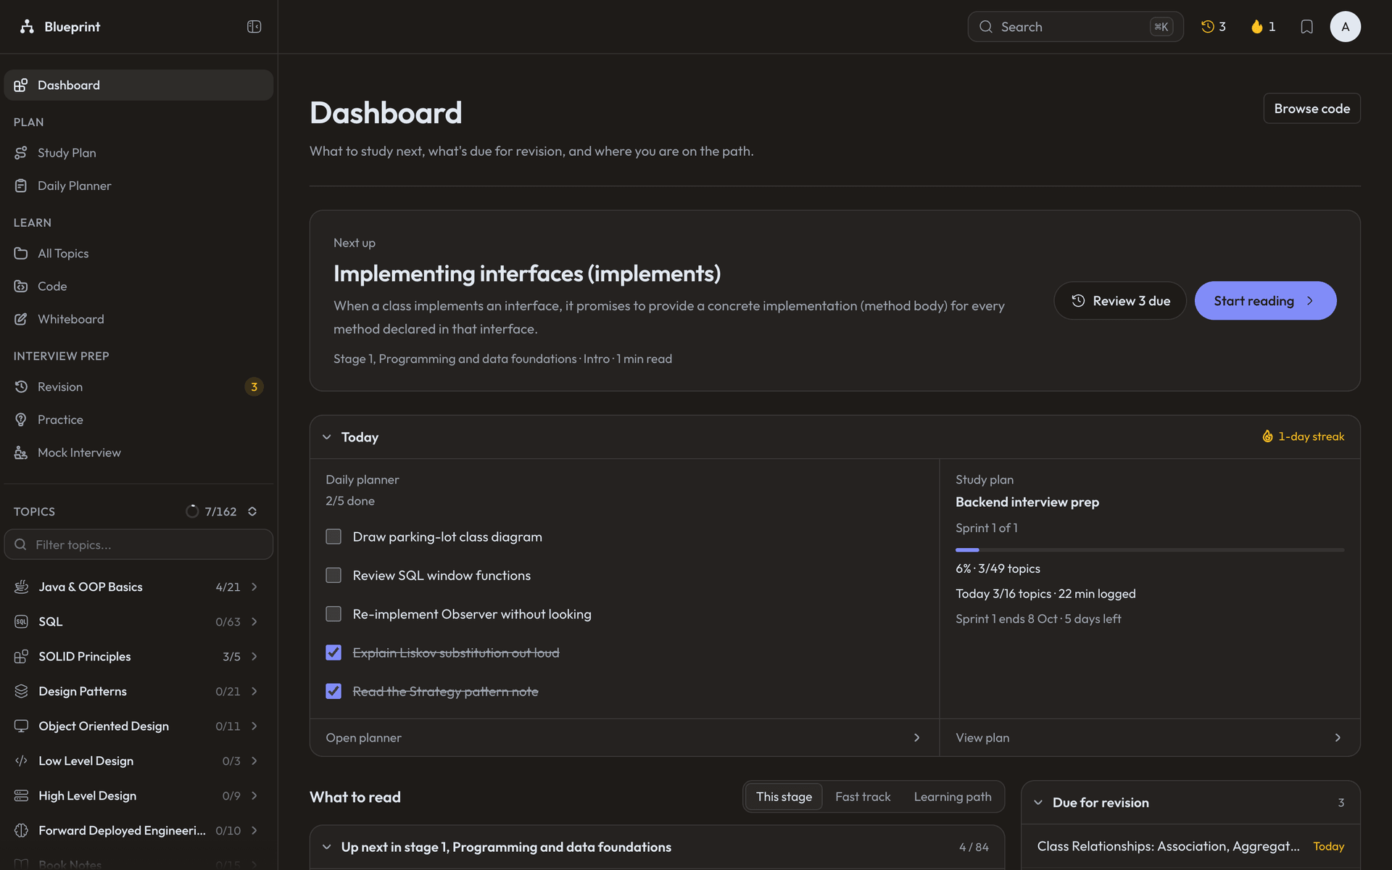Check Review SQL window functions task
The image size is (1392, 870).
[x=333, y=575]
